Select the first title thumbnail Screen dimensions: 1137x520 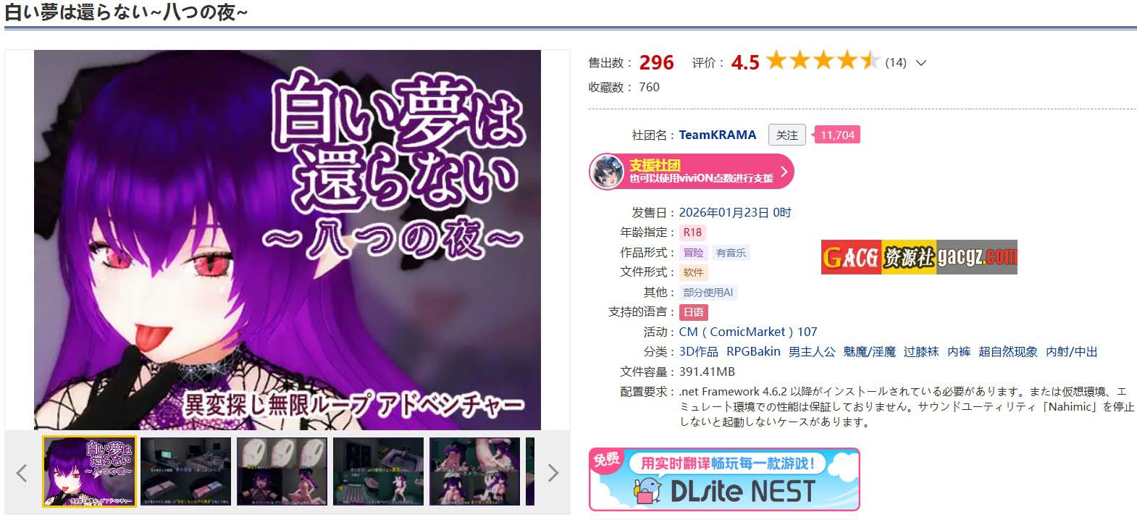(x=90, y=471)
